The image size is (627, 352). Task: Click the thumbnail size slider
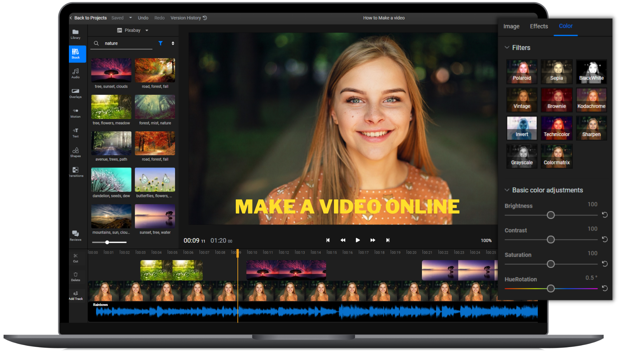click(x=109, y=242)
